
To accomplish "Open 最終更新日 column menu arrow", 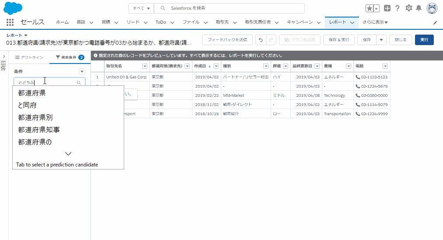I will coord(317,66).
